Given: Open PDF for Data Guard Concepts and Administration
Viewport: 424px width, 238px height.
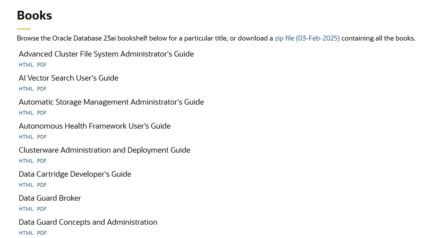Looking at the screenshot, I should pos(42,233).
